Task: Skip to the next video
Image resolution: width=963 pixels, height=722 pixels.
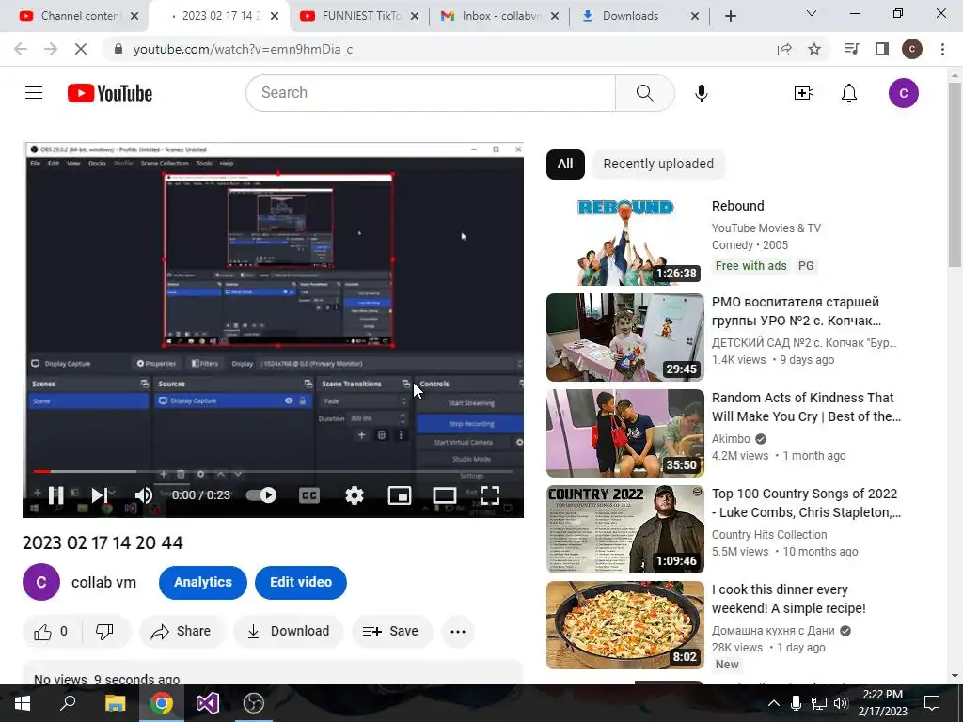Action: coord(100,494)
